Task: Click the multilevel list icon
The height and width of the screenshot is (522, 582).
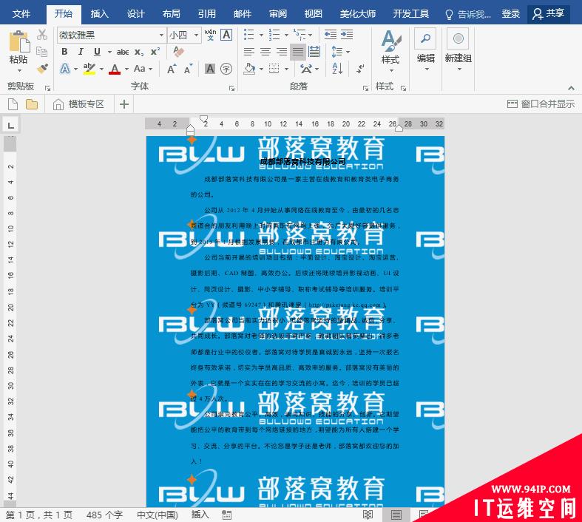Action: point(300,35)
